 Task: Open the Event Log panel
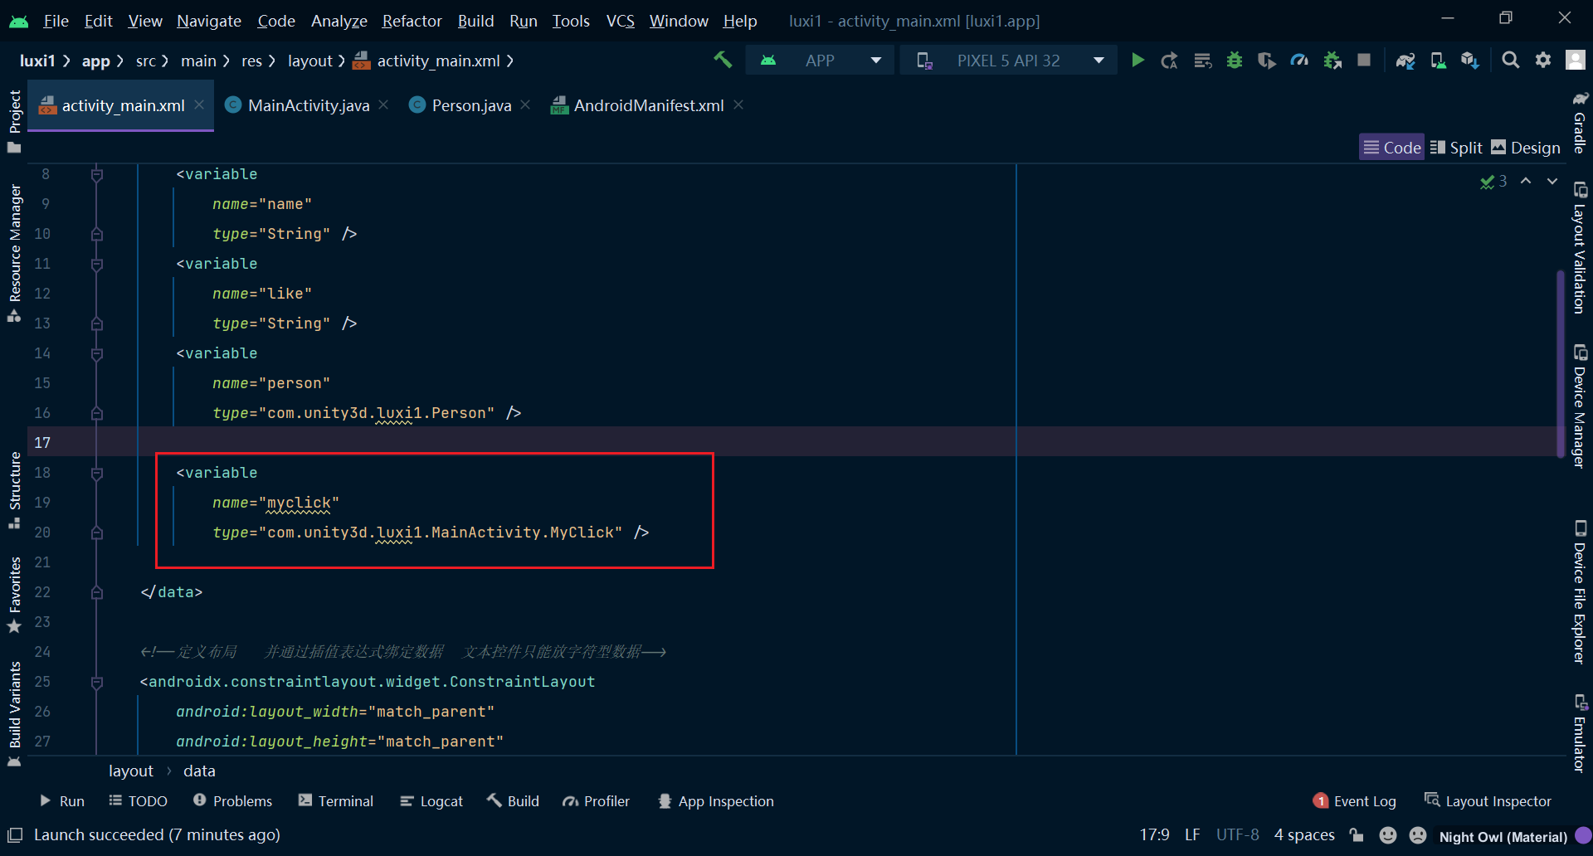click(1354, 801)
